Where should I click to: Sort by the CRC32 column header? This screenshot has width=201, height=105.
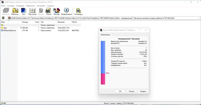coord(76,22)
